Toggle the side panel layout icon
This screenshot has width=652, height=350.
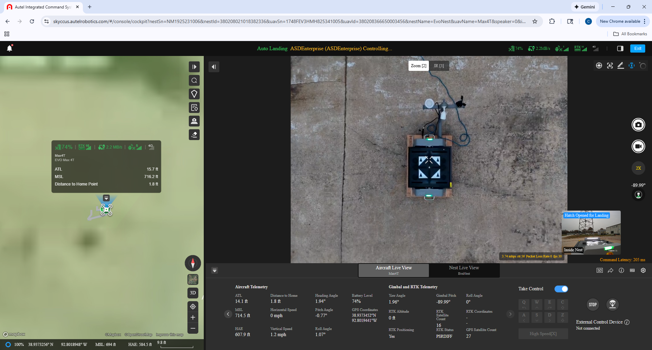(x=620, y=48)
